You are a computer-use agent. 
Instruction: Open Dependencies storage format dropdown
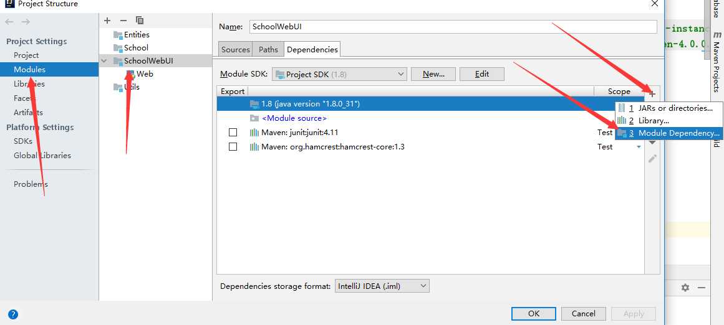[x=382, y=286]
